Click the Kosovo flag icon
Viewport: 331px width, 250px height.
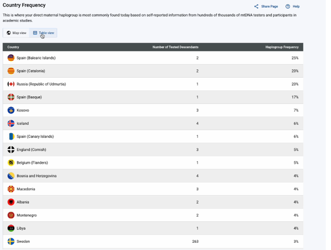coord(11,110)
